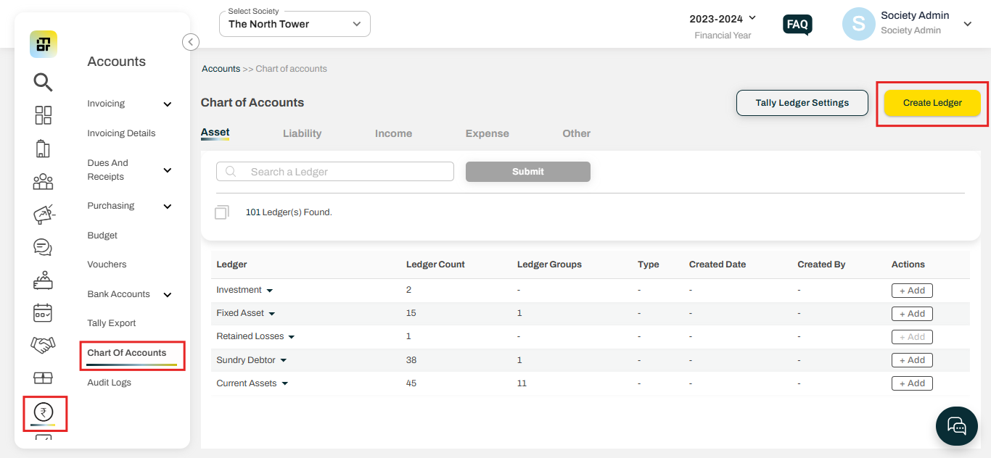Click magnifier icon in Search a Ledger box
991x458 pixels.
(231, 172)
